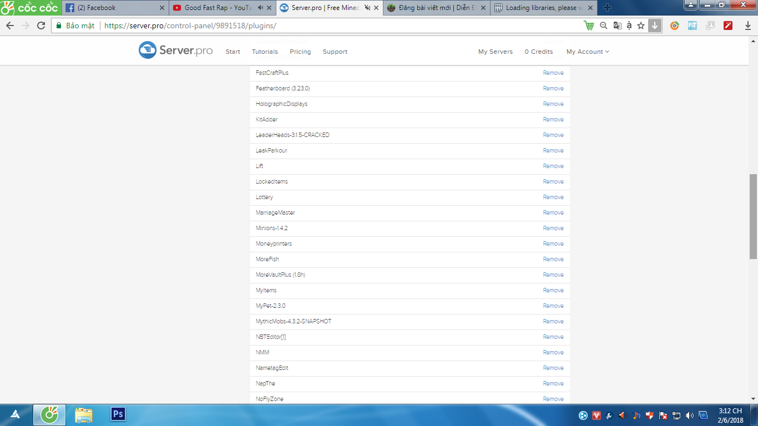Click the green padlock security icon
The image size is (758, 426).
point(59,26)
